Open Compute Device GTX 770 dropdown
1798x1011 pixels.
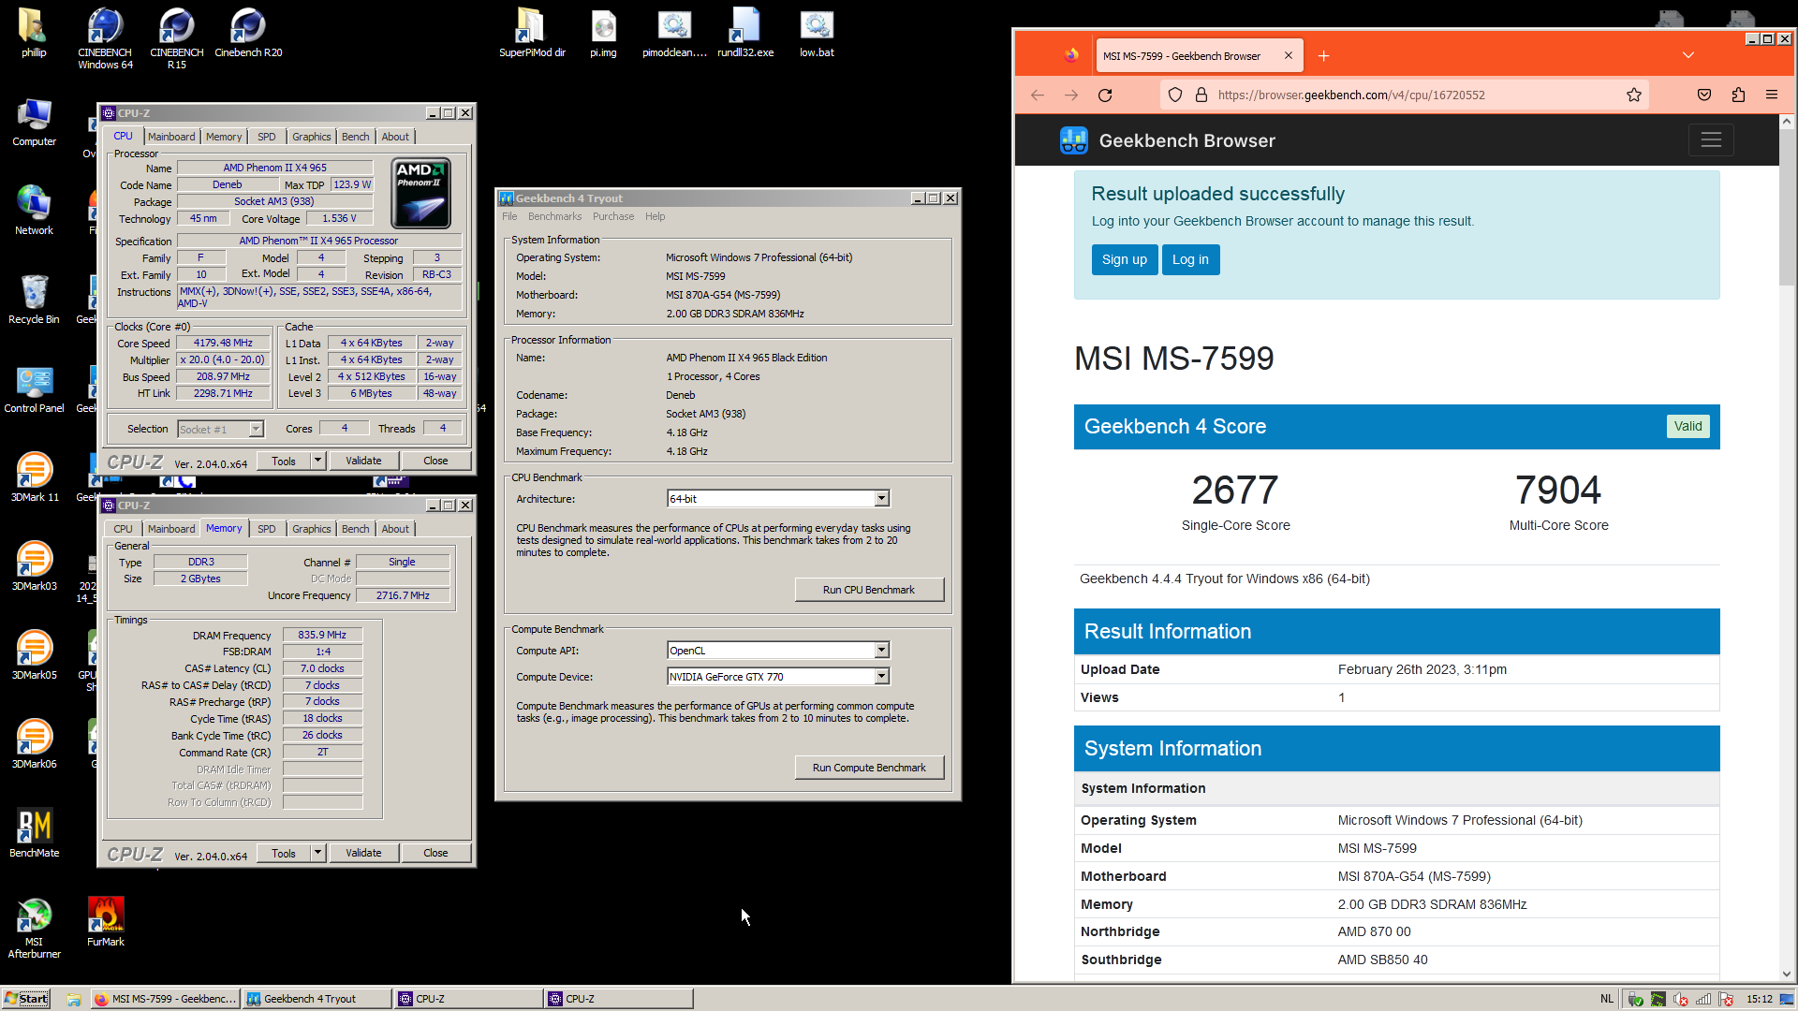777,677
